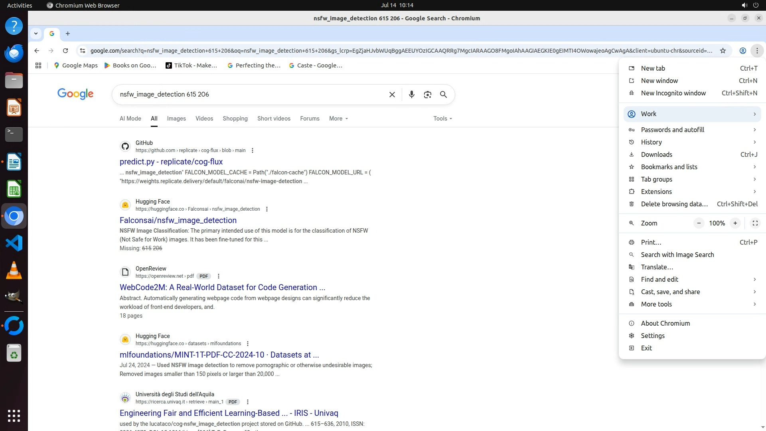The image size is (766, 431).
Task: Launch VS Code from the dock
Action: pos(14,243)
